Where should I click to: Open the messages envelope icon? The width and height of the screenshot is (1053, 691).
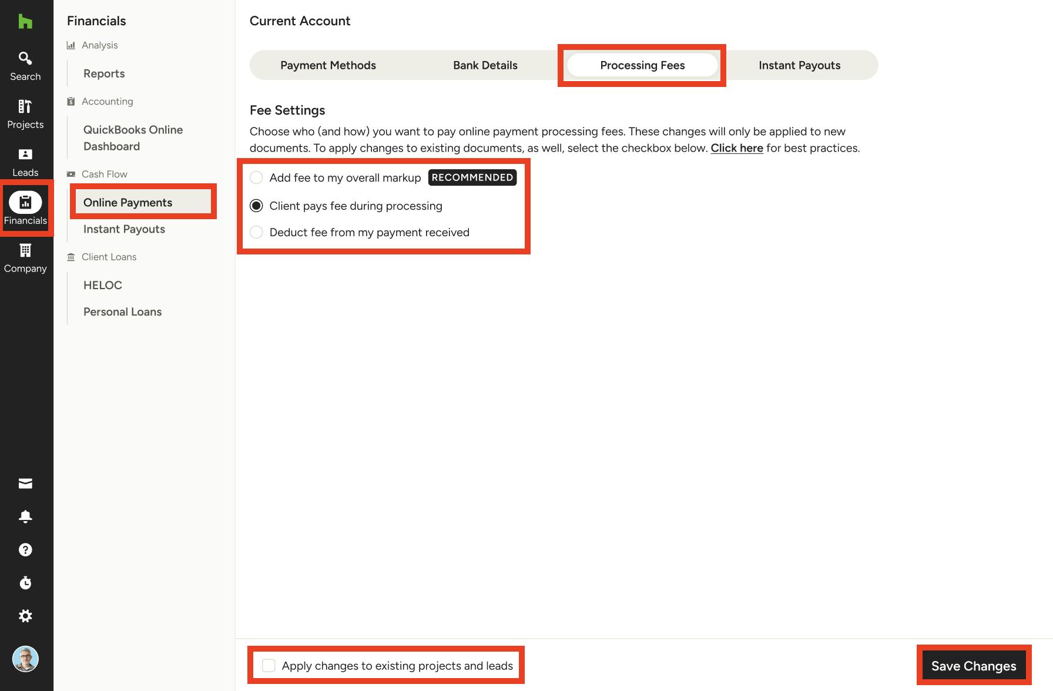coord(25,482)
